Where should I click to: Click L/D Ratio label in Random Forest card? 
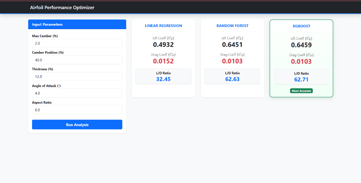coord(233,73)
